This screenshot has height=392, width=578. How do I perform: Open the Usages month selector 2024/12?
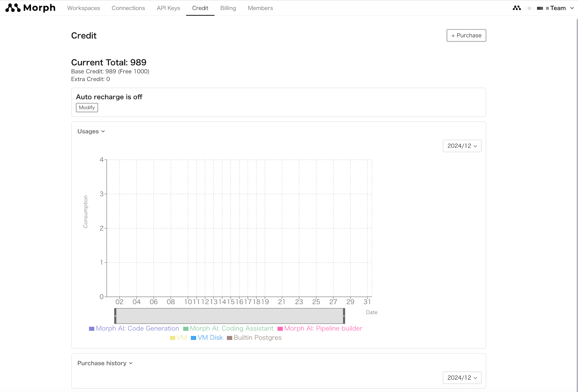(x=462, y=146)
